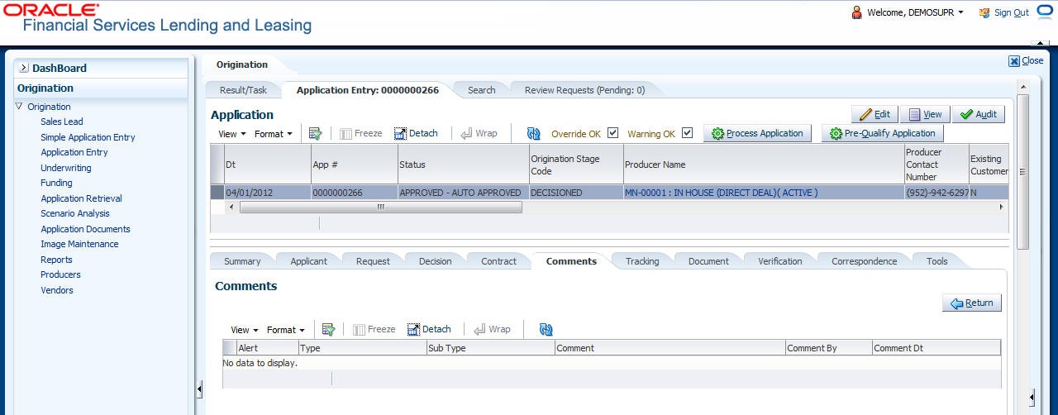Select the Summary sub-tab
The height and width of the screenshot is (415, 1058).
tap(242, 261)
